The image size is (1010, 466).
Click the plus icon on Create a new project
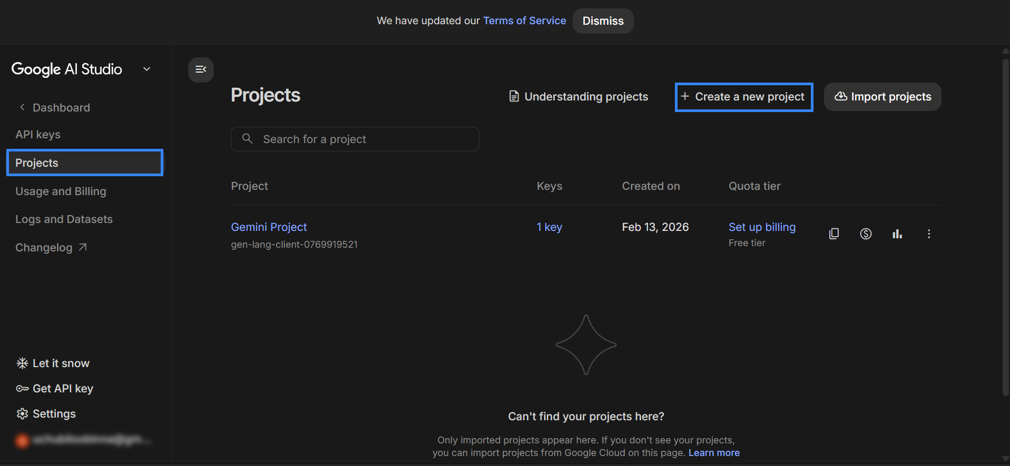click(x=685, y=96)
